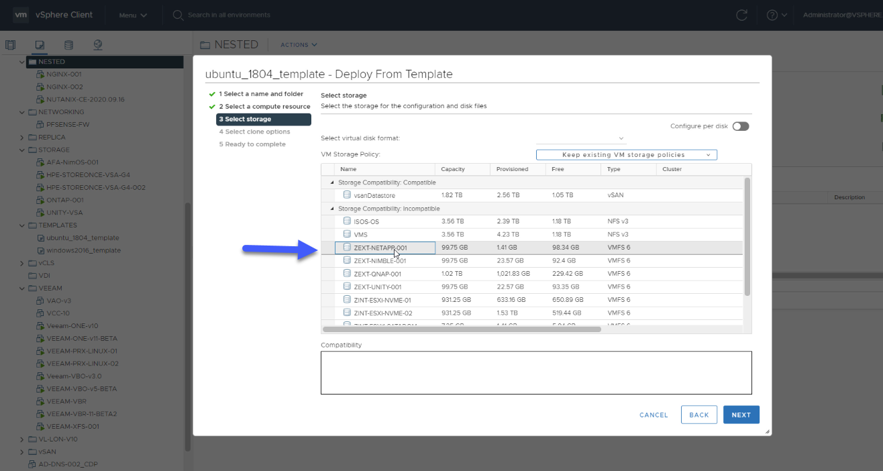Go to step 1 Select a name and folder

260,94
